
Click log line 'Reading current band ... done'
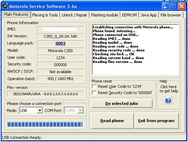118,58
